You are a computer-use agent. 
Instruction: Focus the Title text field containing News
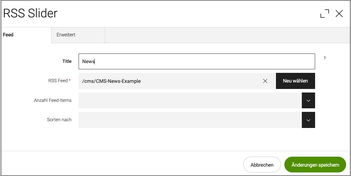pyautogui.click(x=197, y=61)
